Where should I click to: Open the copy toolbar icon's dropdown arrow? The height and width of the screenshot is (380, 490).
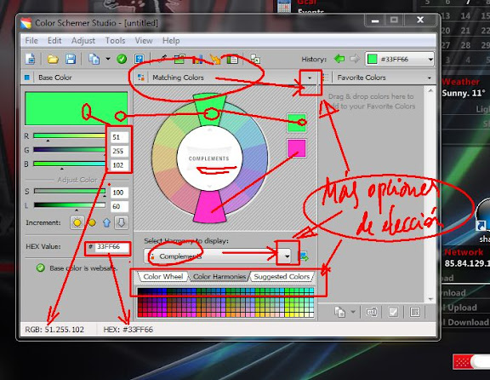click(x=108, y=59)
